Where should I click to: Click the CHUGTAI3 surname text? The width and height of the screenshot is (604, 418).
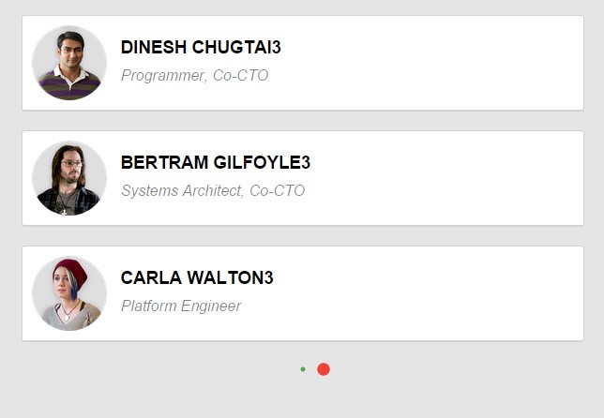tap(236, 48)
